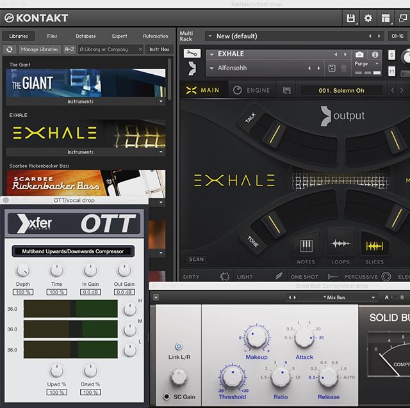This screenshot has width=410, height=408.
Task: Switch to the Libraries tab
Action: (19, 36)
